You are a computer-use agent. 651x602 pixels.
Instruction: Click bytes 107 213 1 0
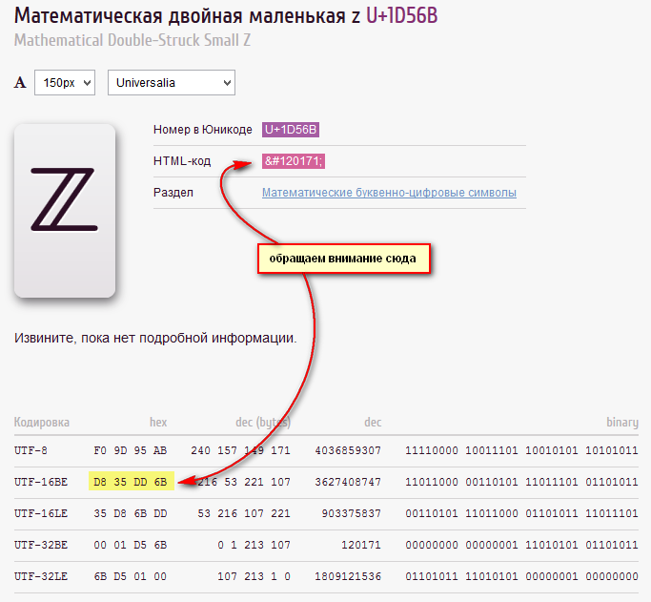pyautogui.click(x=254, y=576)
